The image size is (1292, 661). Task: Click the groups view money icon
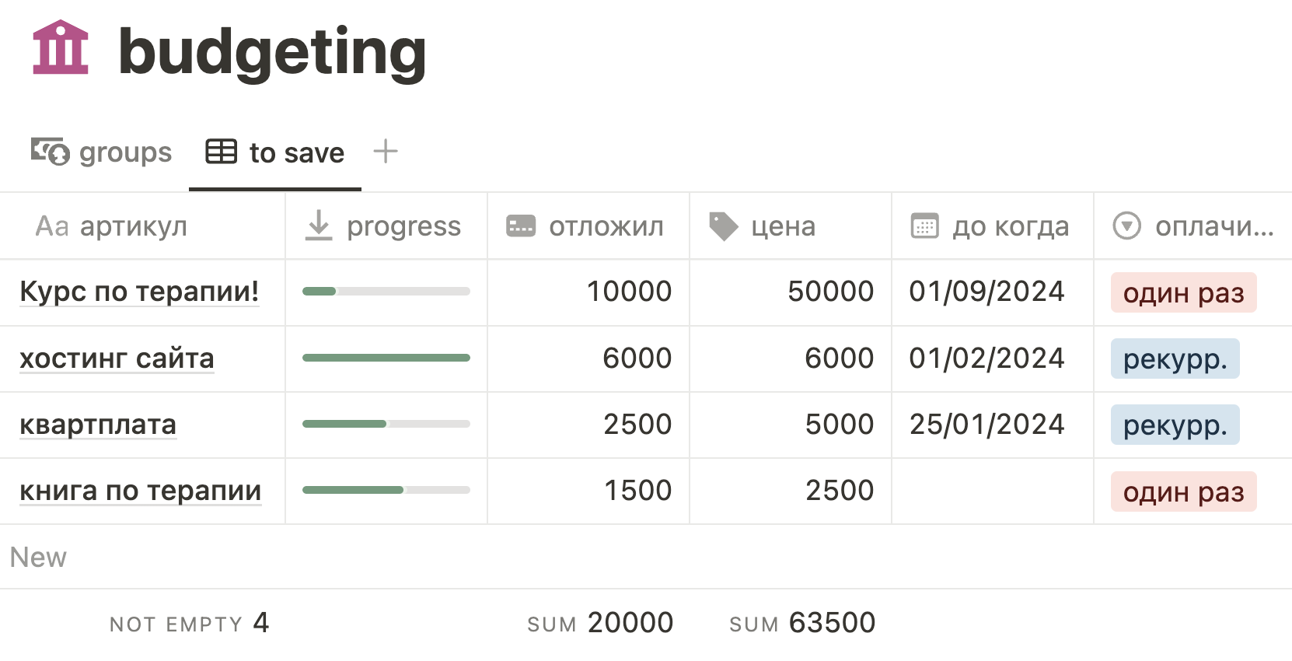(50, 151)
